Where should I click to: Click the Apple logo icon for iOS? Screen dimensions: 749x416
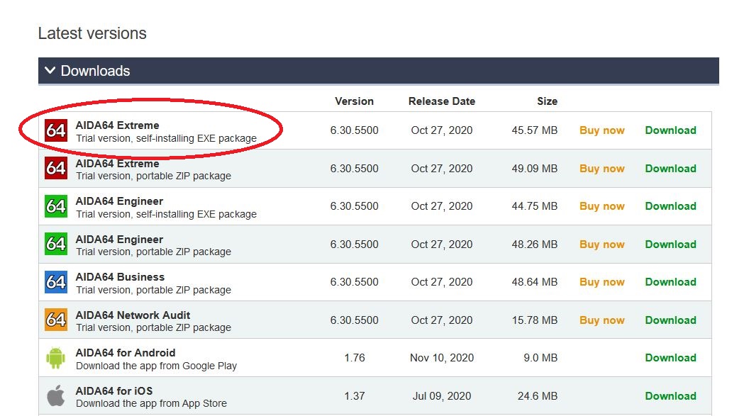56,395
